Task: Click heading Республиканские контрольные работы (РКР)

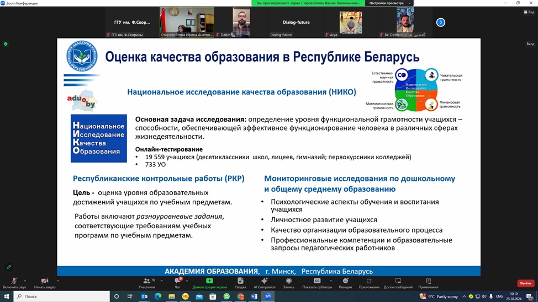Action: tap(159, 179)
